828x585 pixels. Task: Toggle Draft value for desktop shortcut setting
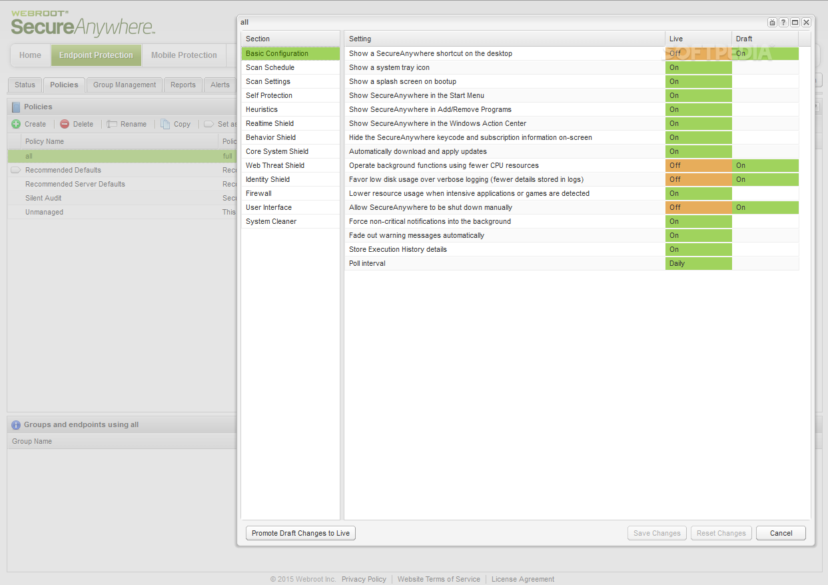point(765,53)
